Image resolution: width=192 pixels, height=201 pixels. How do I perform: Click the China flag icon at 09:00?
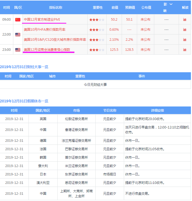[x=18, y=20]
